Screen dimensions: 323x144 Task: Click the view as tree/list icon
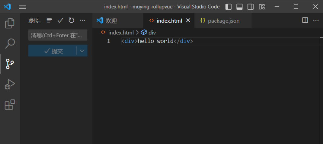click(x=50, y=20)
